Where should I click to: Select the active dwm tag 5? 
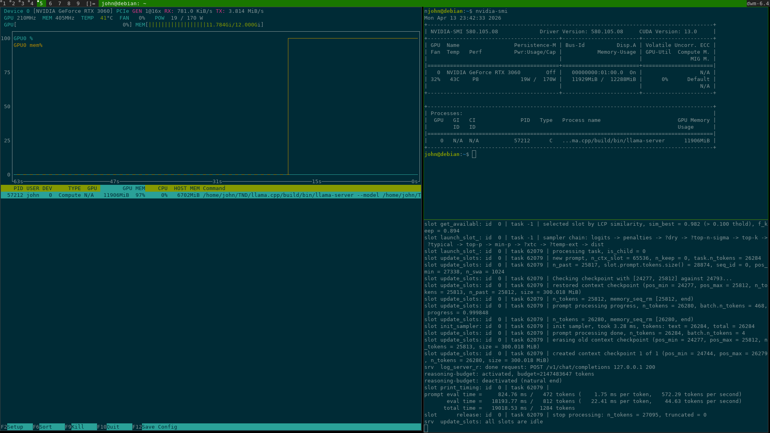(41, 3)
